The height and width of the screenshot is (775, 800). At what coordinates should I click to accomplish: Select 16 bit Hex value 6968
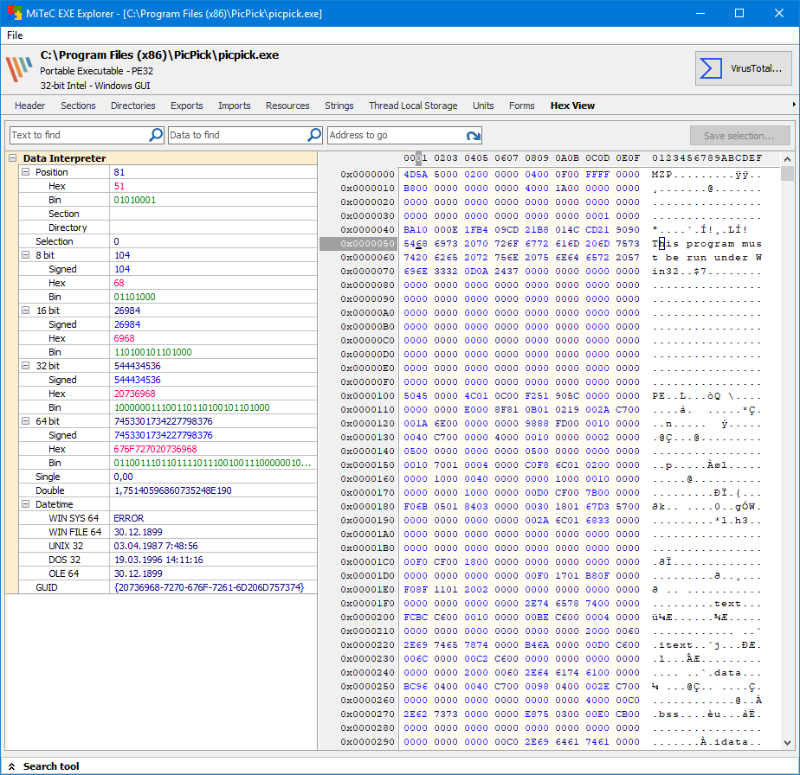[124, 338]
